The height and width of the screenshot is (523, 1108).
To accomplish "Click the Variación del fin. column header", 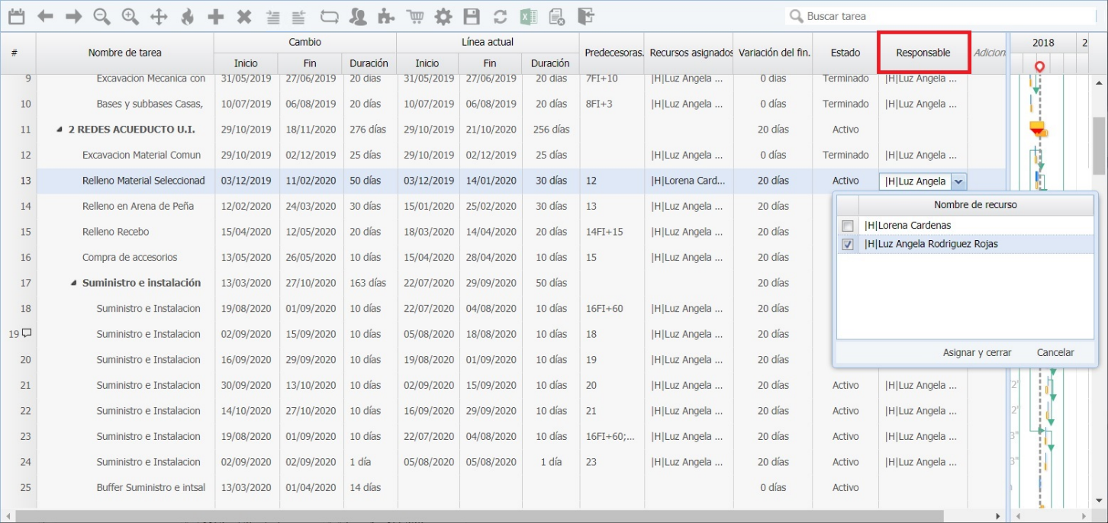I will pos(773,53).
